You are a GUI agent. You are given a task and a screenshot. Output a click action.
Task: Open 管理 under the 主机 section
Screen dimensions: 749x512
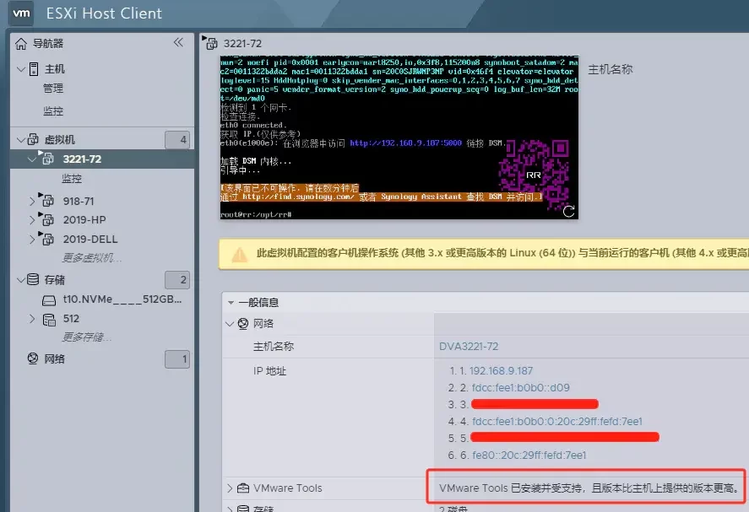pyautogui.click(x=52, y=88)
